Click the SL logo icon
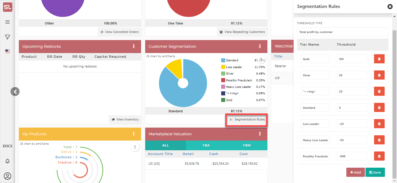 click(7, 7)
